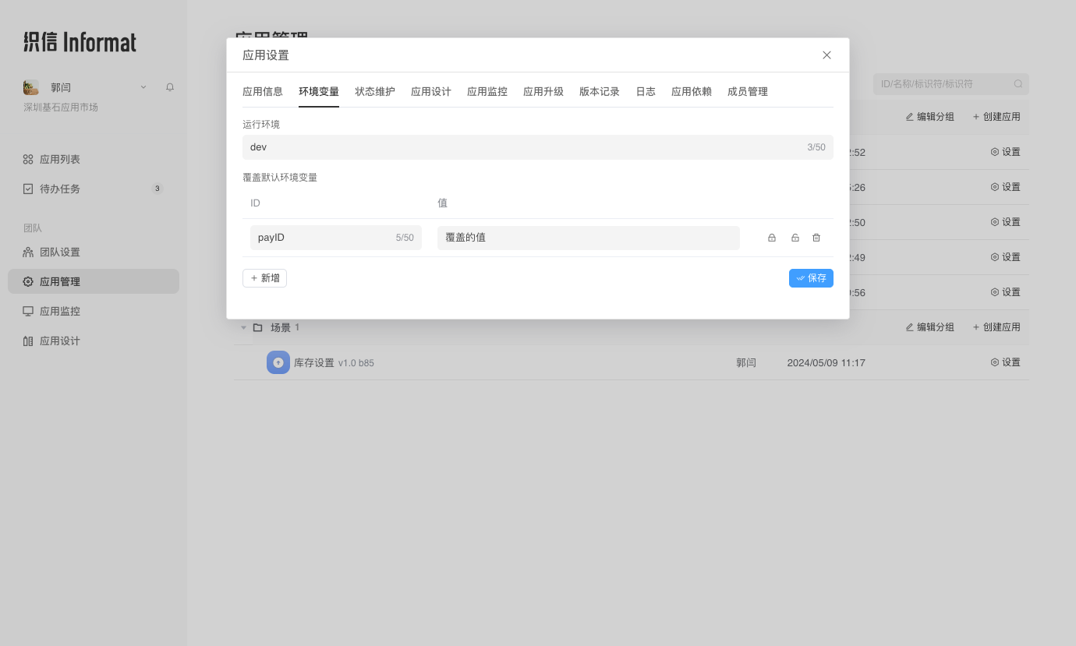Click 创建应用 for 场景 1
Viewport: 1076px width, 646px height.
click(x=996, y=327)
